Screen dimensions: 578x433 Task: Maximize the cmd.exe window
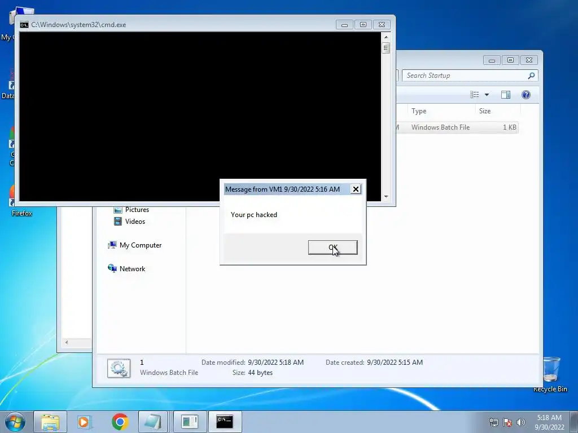(363, 25)
